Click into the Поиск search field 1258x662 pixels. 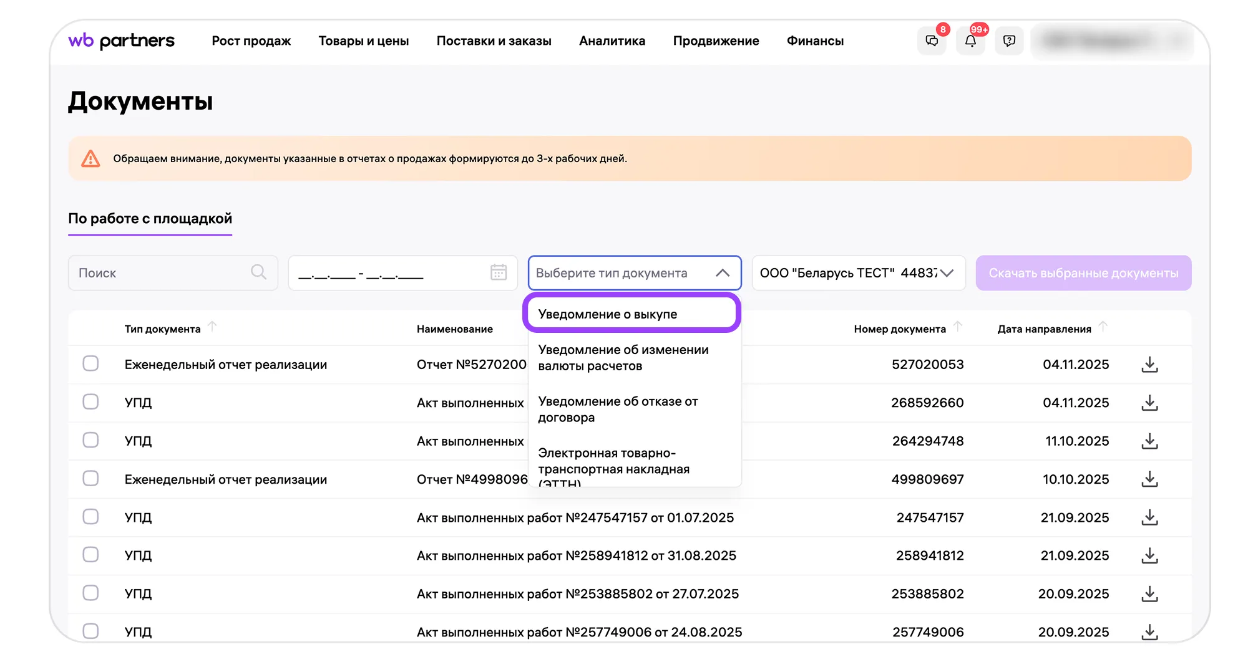pyautogui.click(x=162, y=273)
